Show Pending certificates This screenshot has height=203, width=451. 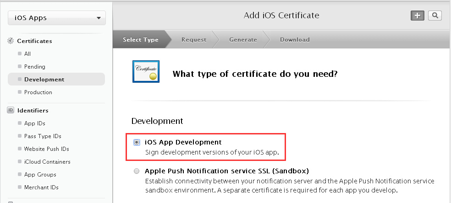click(x=34, y=66)
